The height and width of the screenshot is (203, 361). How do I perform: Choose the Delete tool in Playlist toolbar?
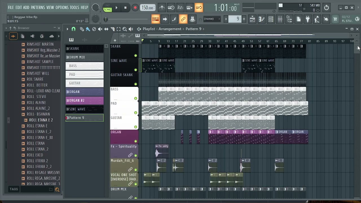[x=94, y=29]
